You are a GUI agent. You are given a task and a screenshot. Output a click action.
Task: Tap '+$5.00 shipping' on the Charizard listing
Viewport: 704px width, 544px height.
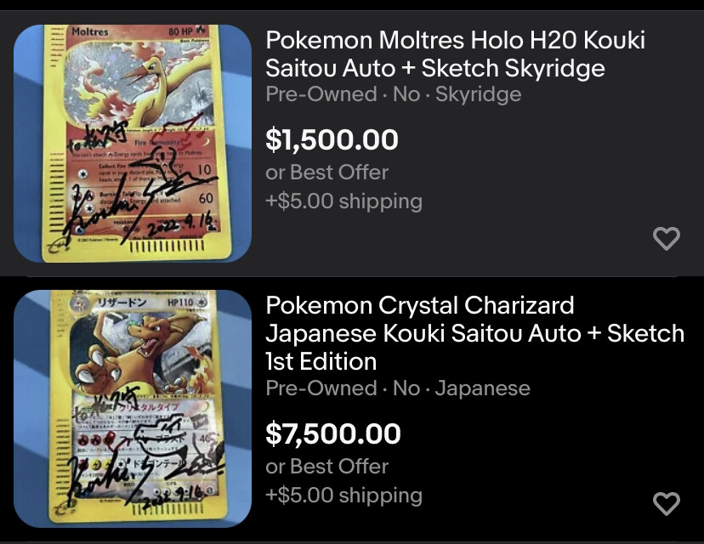[x=343, y=495]
